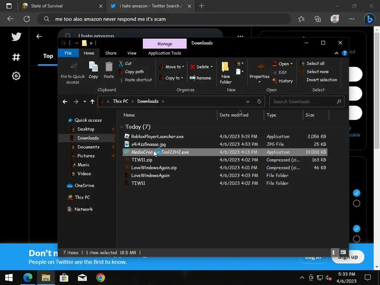Screen dimensions: 380x285
Task: Collapse the Today (7) group
Action: 121,127
